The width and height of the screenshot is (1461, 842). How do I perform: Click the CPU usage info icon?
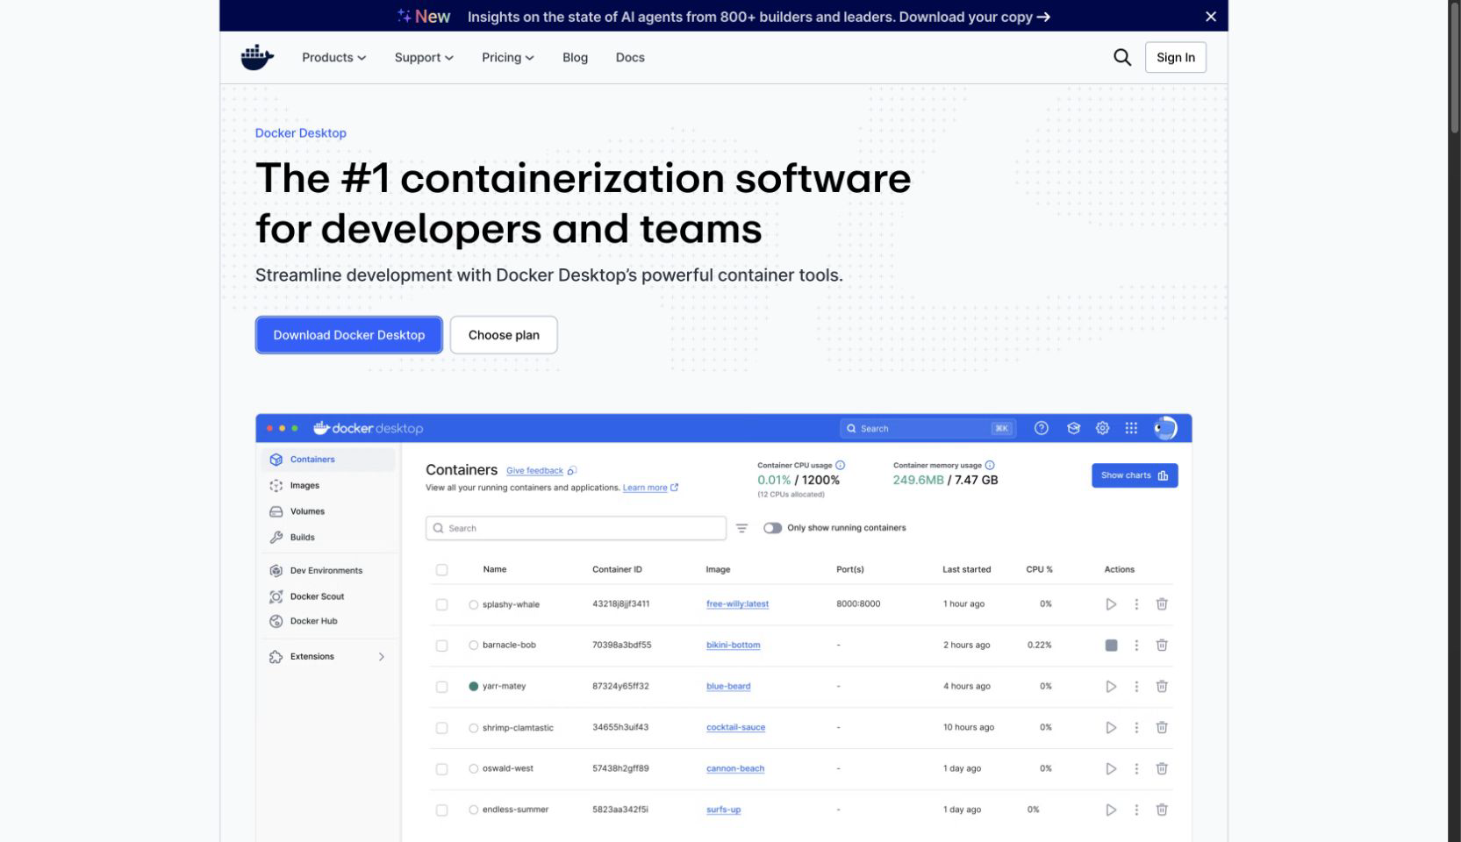840,465
